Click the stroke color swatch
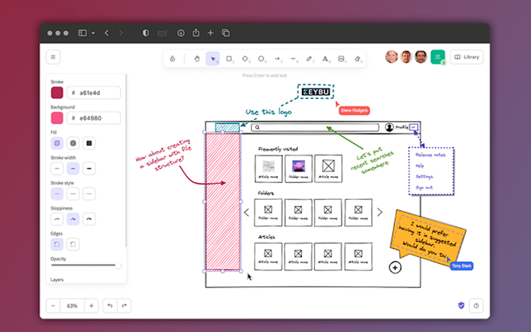The width and height of the screenshot is (531, 332). tap(57, 93)
